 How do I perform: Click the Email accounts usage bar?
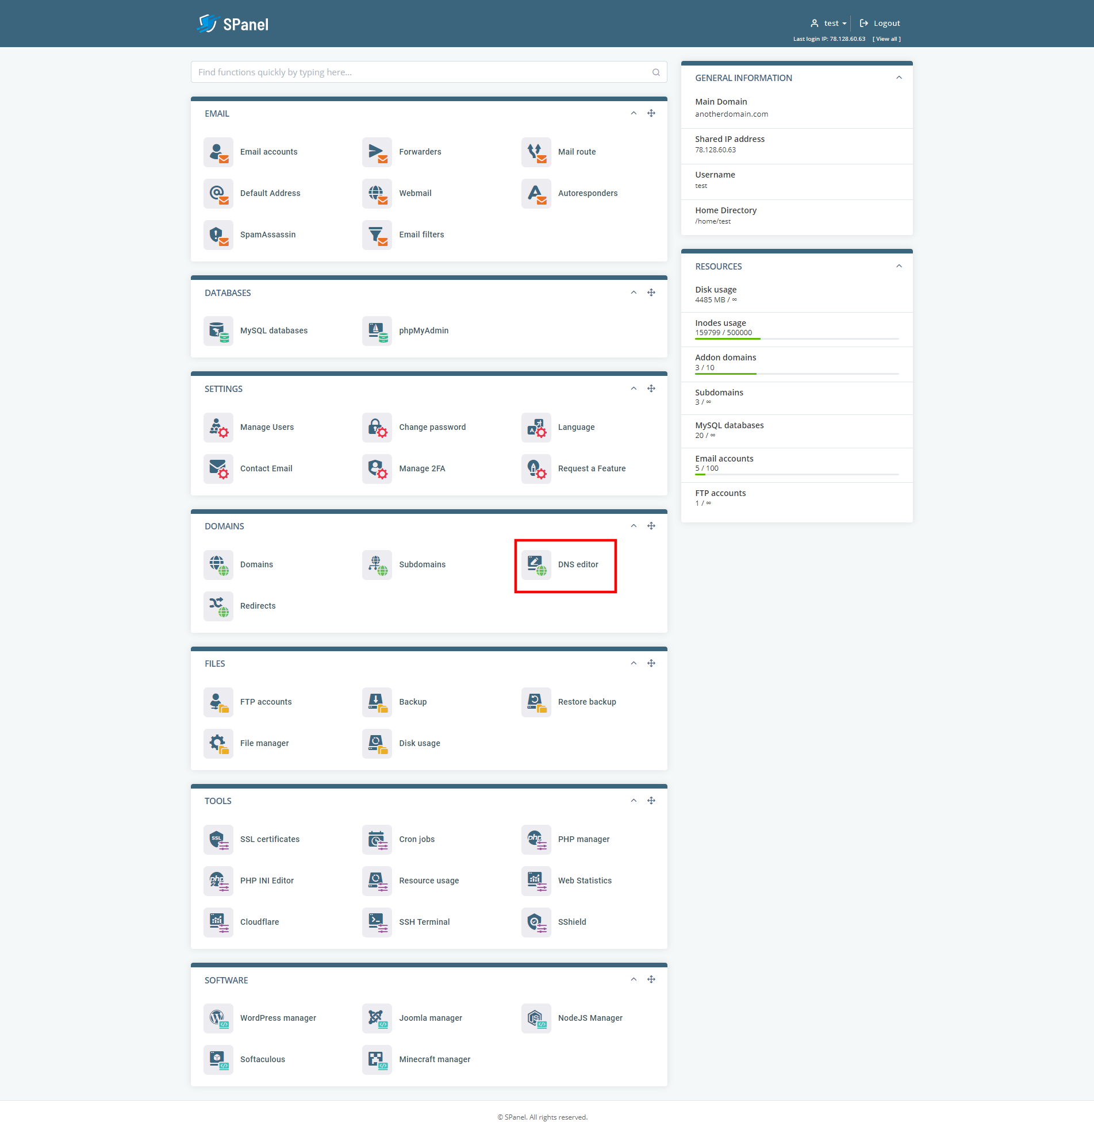797,474
